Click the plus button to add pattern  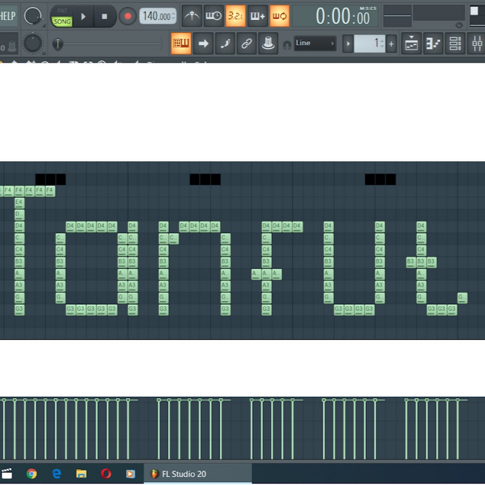(x=391, y=44)
